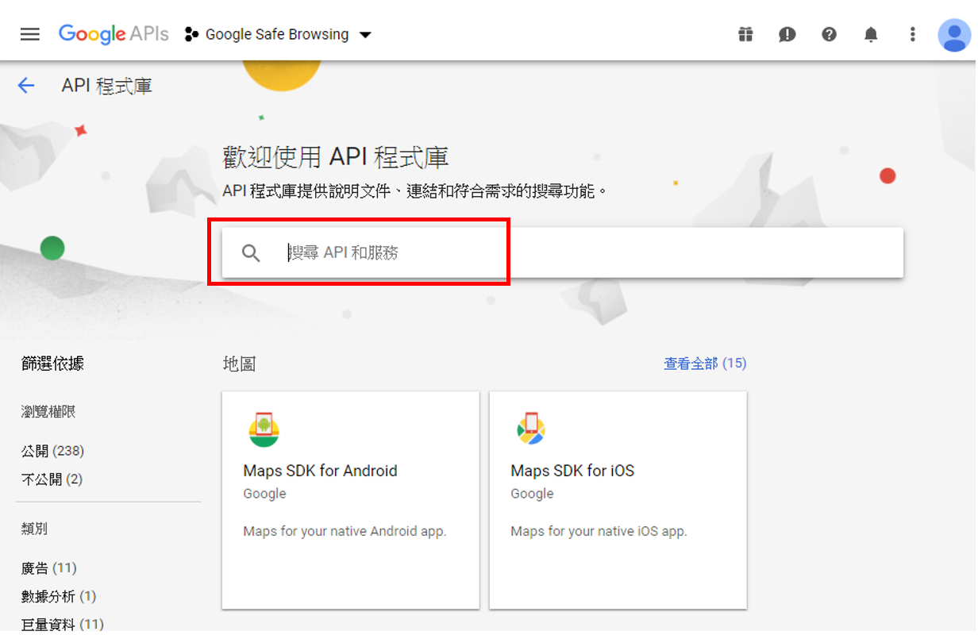
Task: Open the 查看全部 (15) link for 地圖
Action: pyautogui.click(x=705, y=362)
